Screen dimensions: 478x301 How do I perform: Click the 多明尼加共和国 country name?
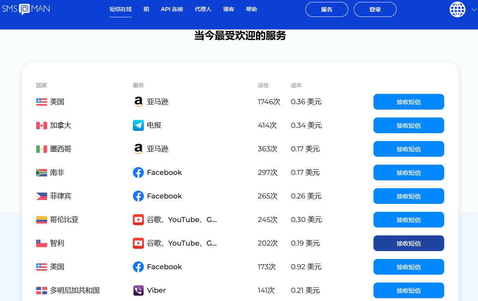[75, 290]
